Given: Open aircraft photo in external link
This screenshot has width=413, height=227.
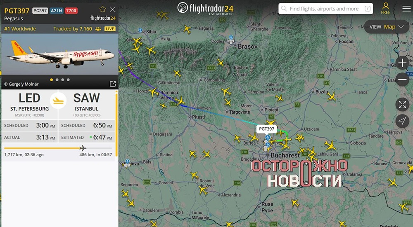Looking at the screenshot, I should pos(113,84).
